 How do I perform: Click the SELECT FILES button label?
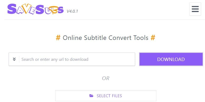109,96
